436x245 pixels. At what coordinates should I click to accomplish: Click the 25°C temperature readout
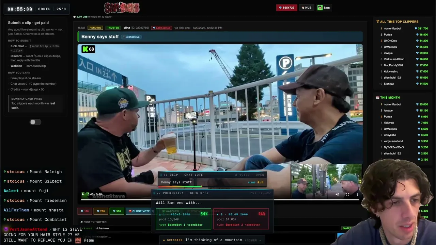61,9
